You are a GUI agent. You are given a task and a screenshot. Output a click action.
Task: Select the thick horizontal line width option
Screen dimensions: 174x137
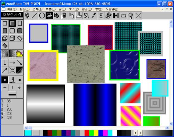pyautogui.click(x=12, y=95)
